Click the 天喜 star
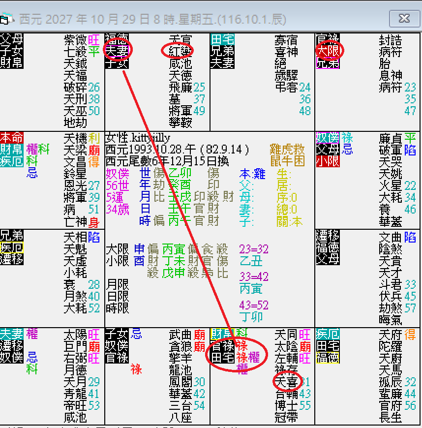This screenshot has height=428, width=422. click(x=286, y=382)
